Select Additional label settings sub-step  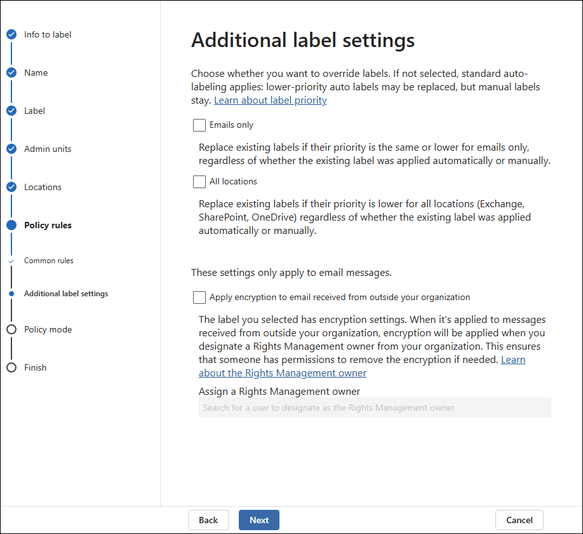(66, 294)
